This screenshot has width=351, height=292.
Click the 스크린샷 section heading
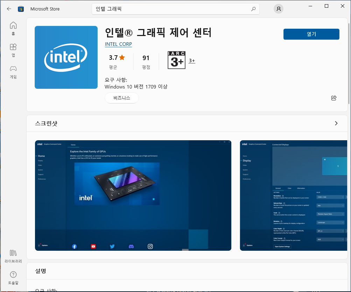point(46,123)
